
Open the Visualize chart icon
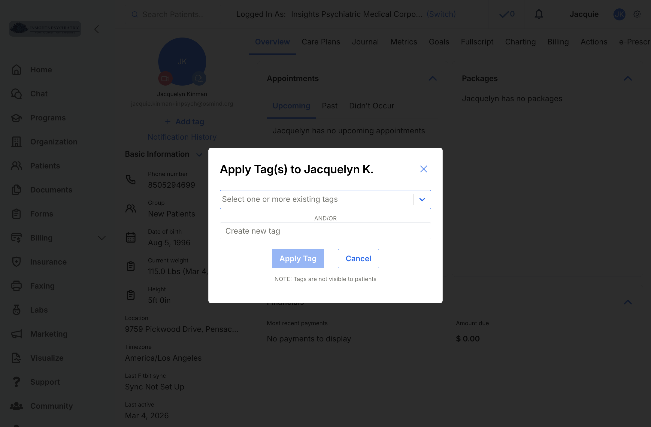(x=17, y=358)
